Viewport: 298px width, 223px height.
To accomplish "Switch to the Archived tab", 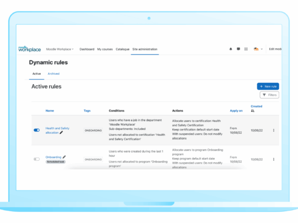I will pyautogui.click(x=54, y=74).
